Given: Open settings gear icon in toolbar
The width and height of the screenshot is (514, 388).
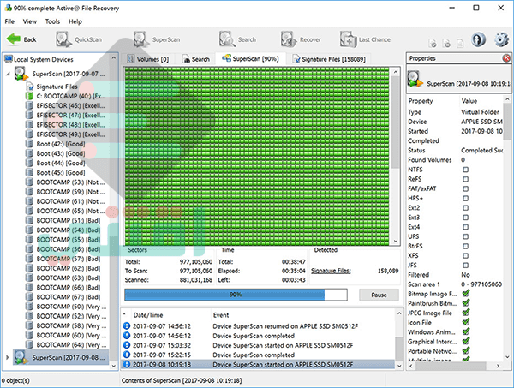Looking at the screenshot, I should (501, 39).
